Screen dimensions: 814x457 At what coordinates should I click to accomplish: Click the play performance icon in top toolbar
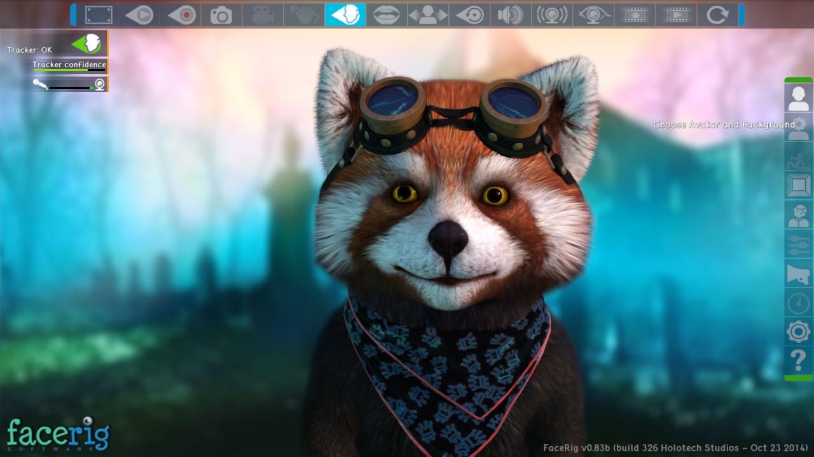139,15
